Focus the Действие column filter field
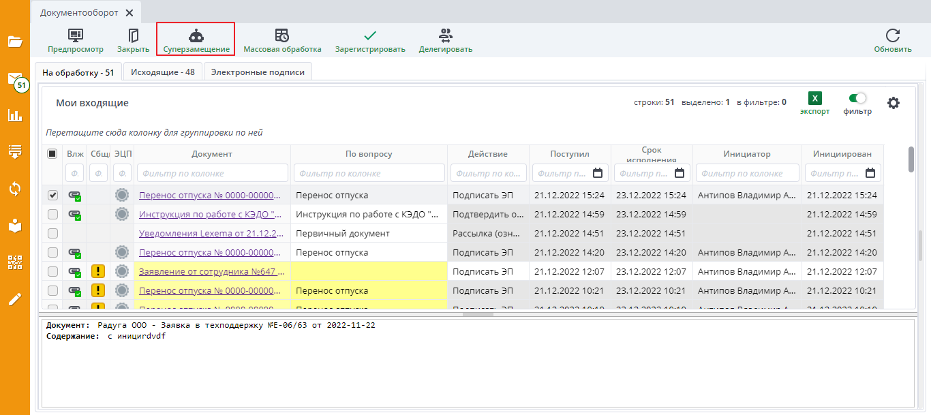Image resolution: width=931 pixels, height=415 pixels. tap(488, 173)
